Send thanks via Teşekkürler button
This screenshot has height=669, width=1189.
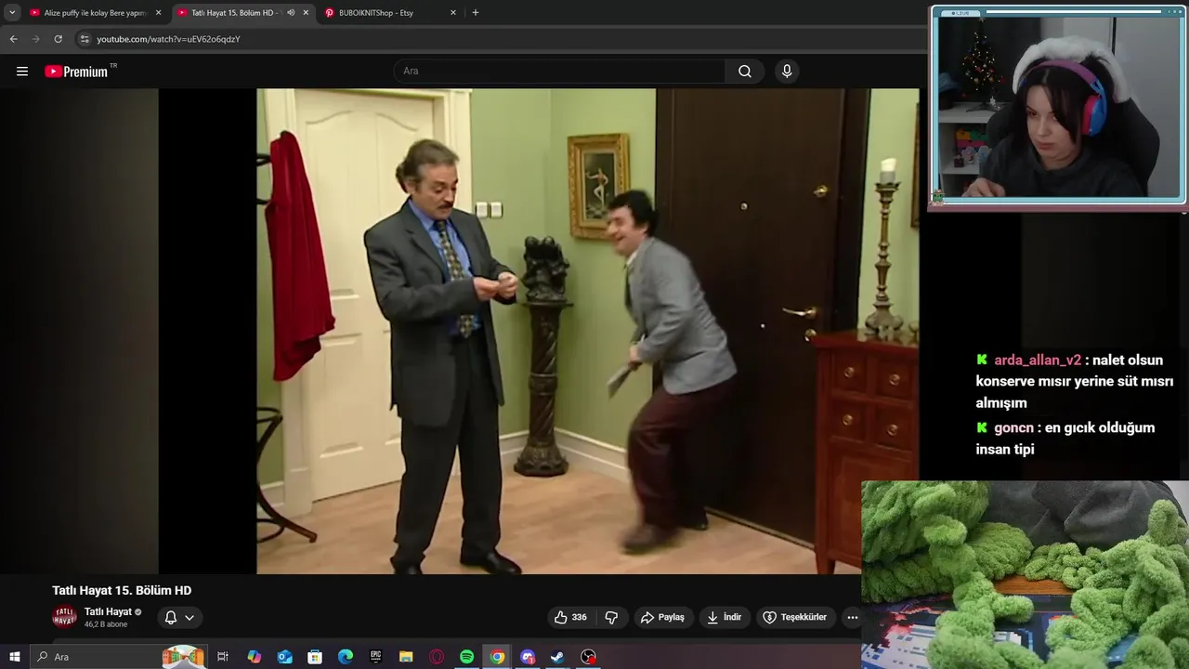(794, 617)
